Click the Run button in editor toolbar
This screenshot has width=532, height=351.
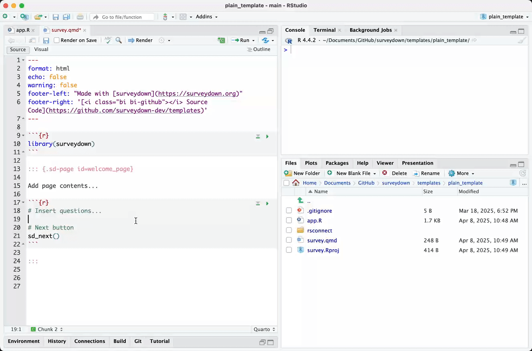pyautogui.click(x=241, y=40)
